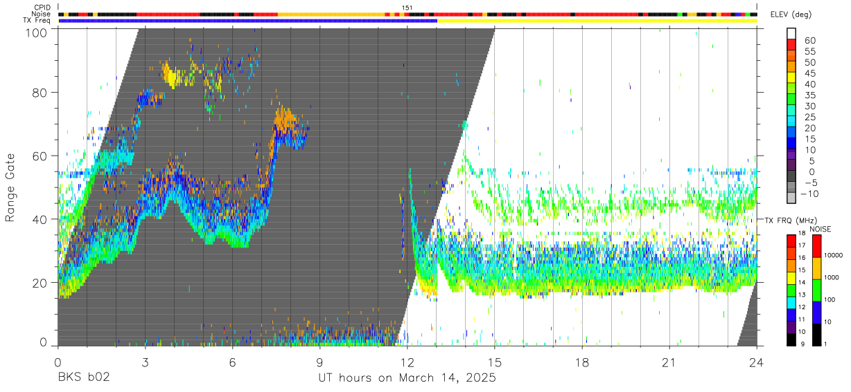
Task: Click the green swatch in NOISE bar
Action: [818, 290]
